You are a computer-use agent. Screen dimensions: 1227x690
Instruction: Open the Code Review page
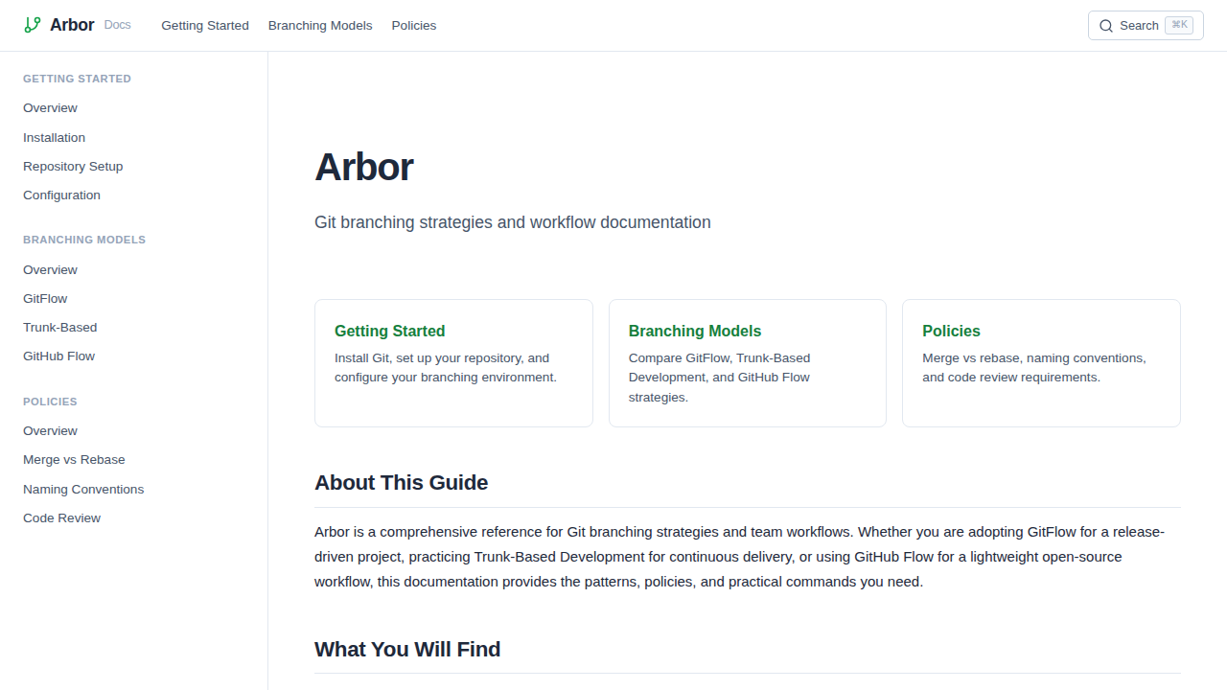coord(61,517)
